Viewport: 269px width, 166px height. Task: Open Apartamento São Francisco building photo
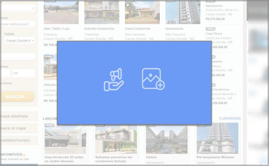pyautogui.click(x=183, y=12)
